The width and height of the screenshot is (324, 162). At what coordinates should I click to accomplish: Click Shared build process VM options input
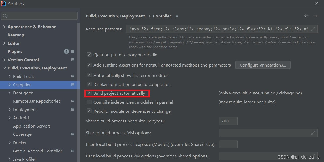pos(268,133)
